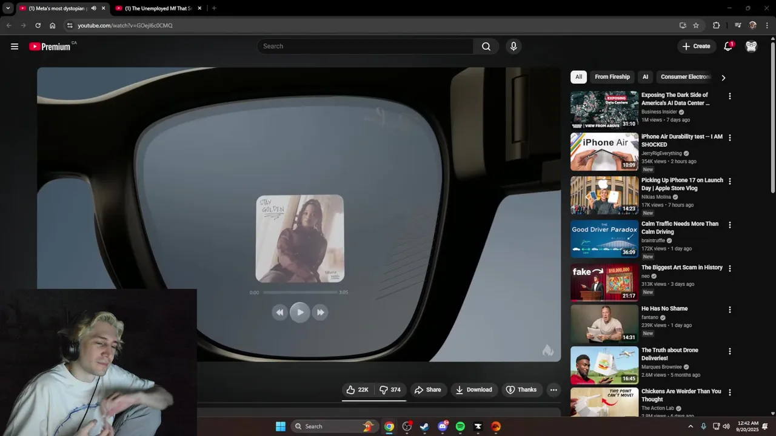The width and height of the screenshot is (776, 436).
Task: Open options for Exposing The Dark Side video
Action: click(x=729, y=96)
